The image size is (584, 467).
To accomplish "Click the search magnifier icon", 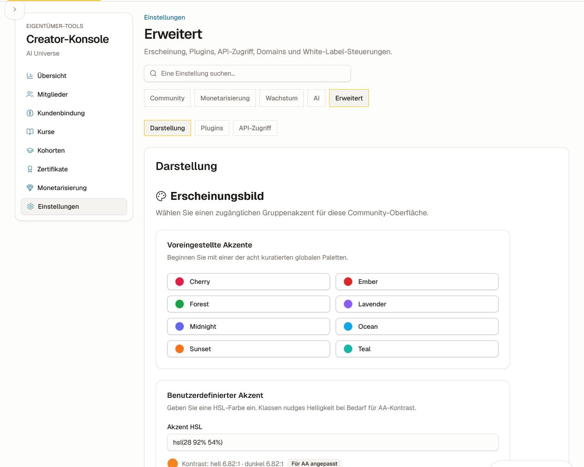I will click(x=153, y=73).
